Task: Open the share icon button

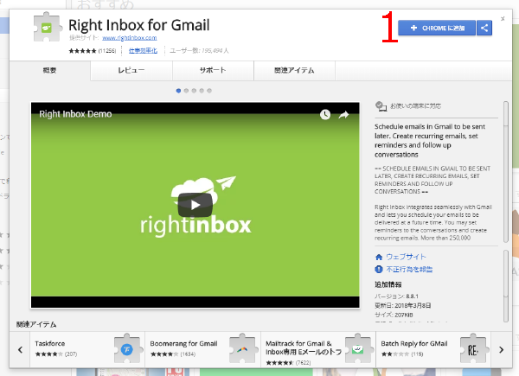Action: coord(484,29)
